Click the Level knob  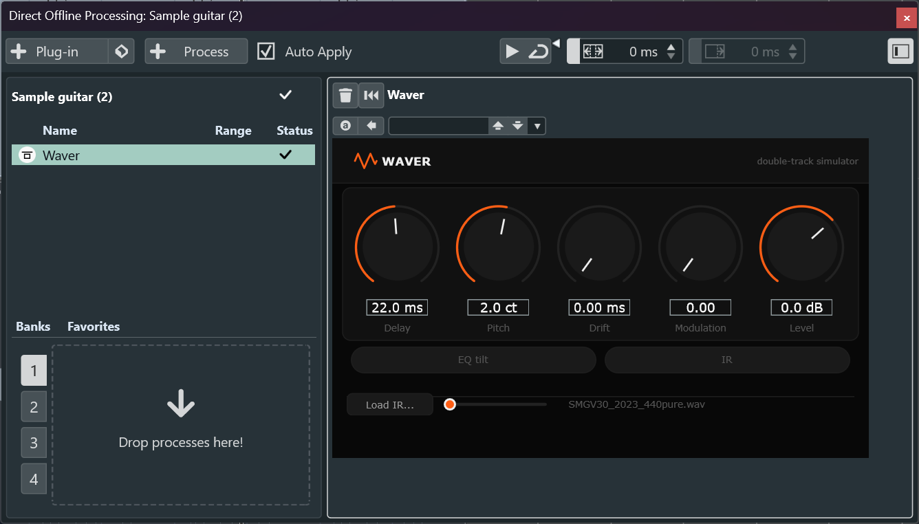coord(801,246)
